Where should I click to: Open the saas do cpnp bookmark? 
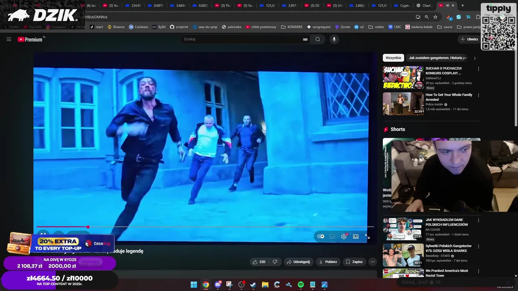pyautogui.click(x=205, y=27)
